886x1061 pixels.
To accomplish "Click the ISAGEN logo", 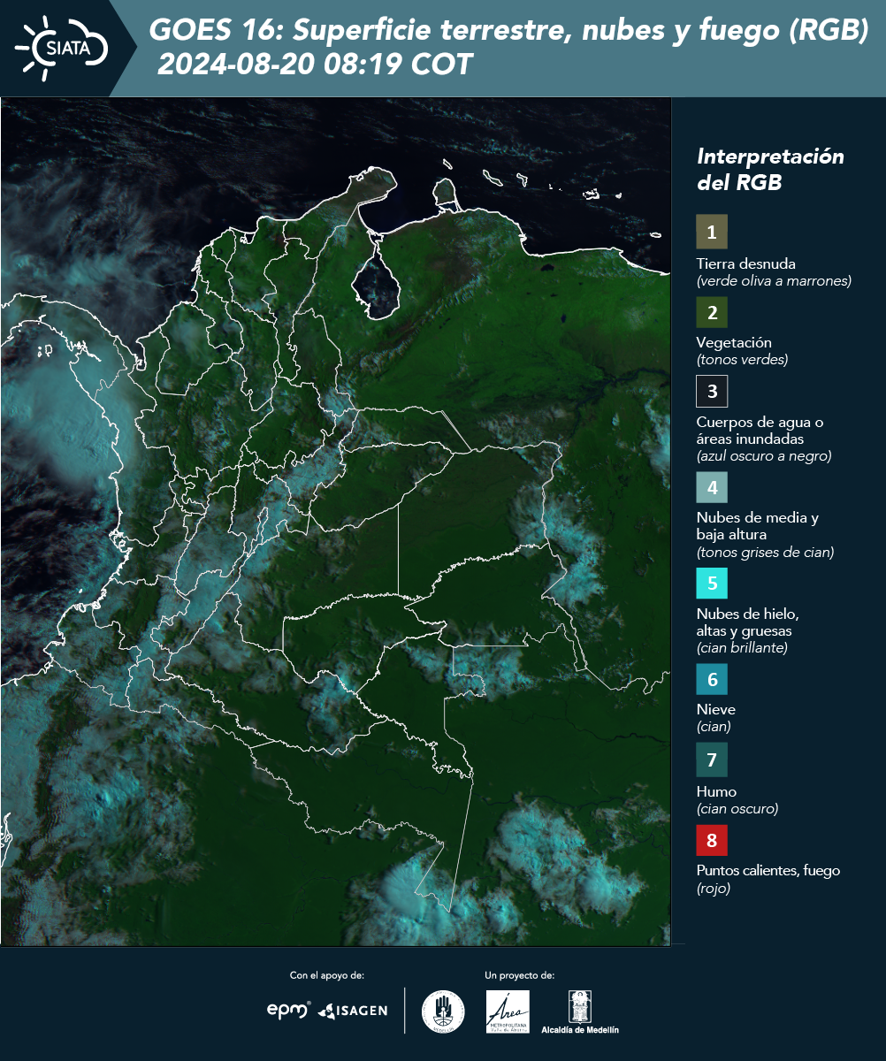I will pos(353,1010).
